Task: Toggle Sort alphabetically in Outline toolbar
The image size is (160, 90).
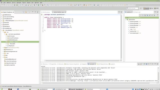Action: click(145, 15)
